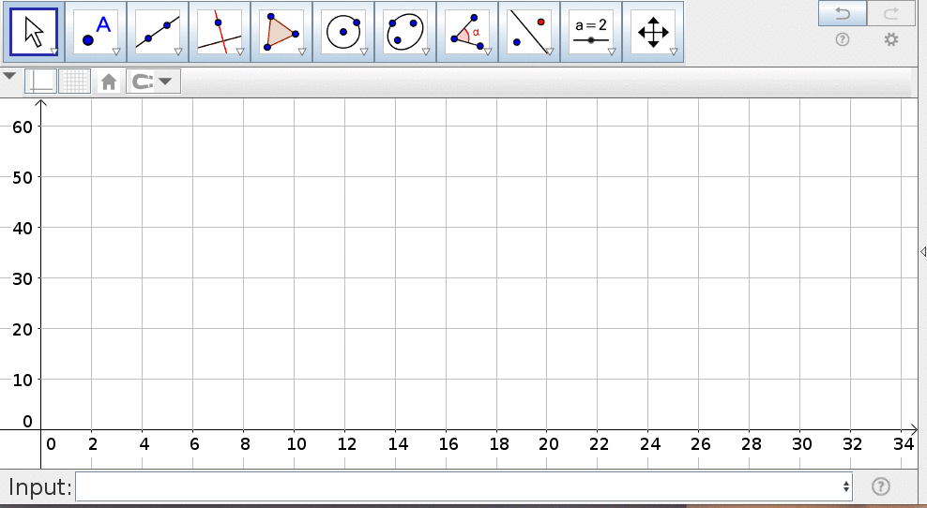Pick the Perpendicular Line tool
This screenshot has height=508, width=927.
(x=220, y=31)
